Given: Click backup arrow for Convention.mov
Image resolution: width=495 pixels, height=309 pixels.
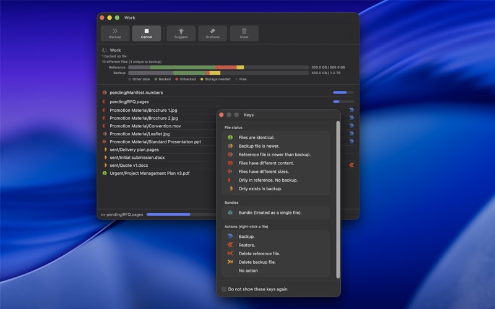Looking at the screenshot, I should [351, 125].
